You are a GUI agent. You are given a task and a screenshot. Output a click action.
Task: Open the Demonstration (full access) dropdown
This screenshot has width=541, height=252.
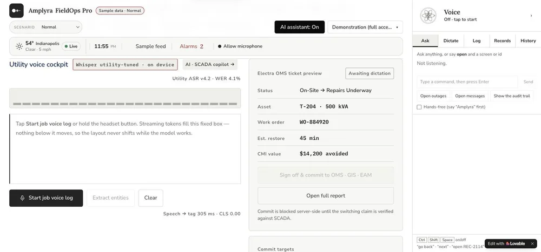[365, 27]
